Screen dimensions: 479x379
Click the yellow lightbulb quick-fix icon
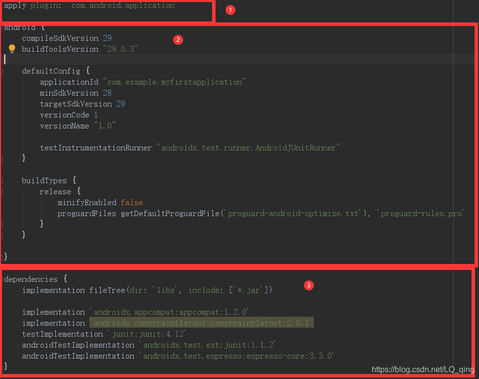(12, 49)
